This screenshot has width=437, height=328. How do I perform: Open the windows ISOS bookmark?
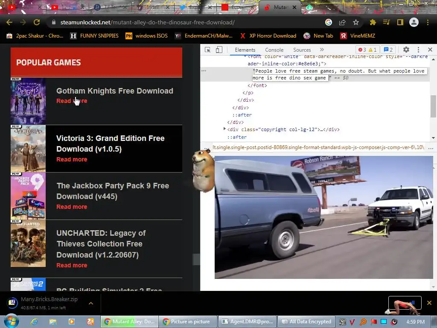pos(147,36)
